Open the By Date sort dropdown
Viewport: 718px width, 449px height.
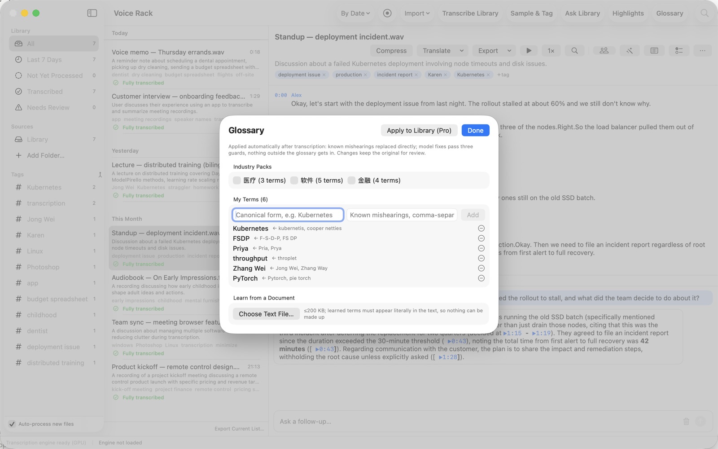coord(355,13)
